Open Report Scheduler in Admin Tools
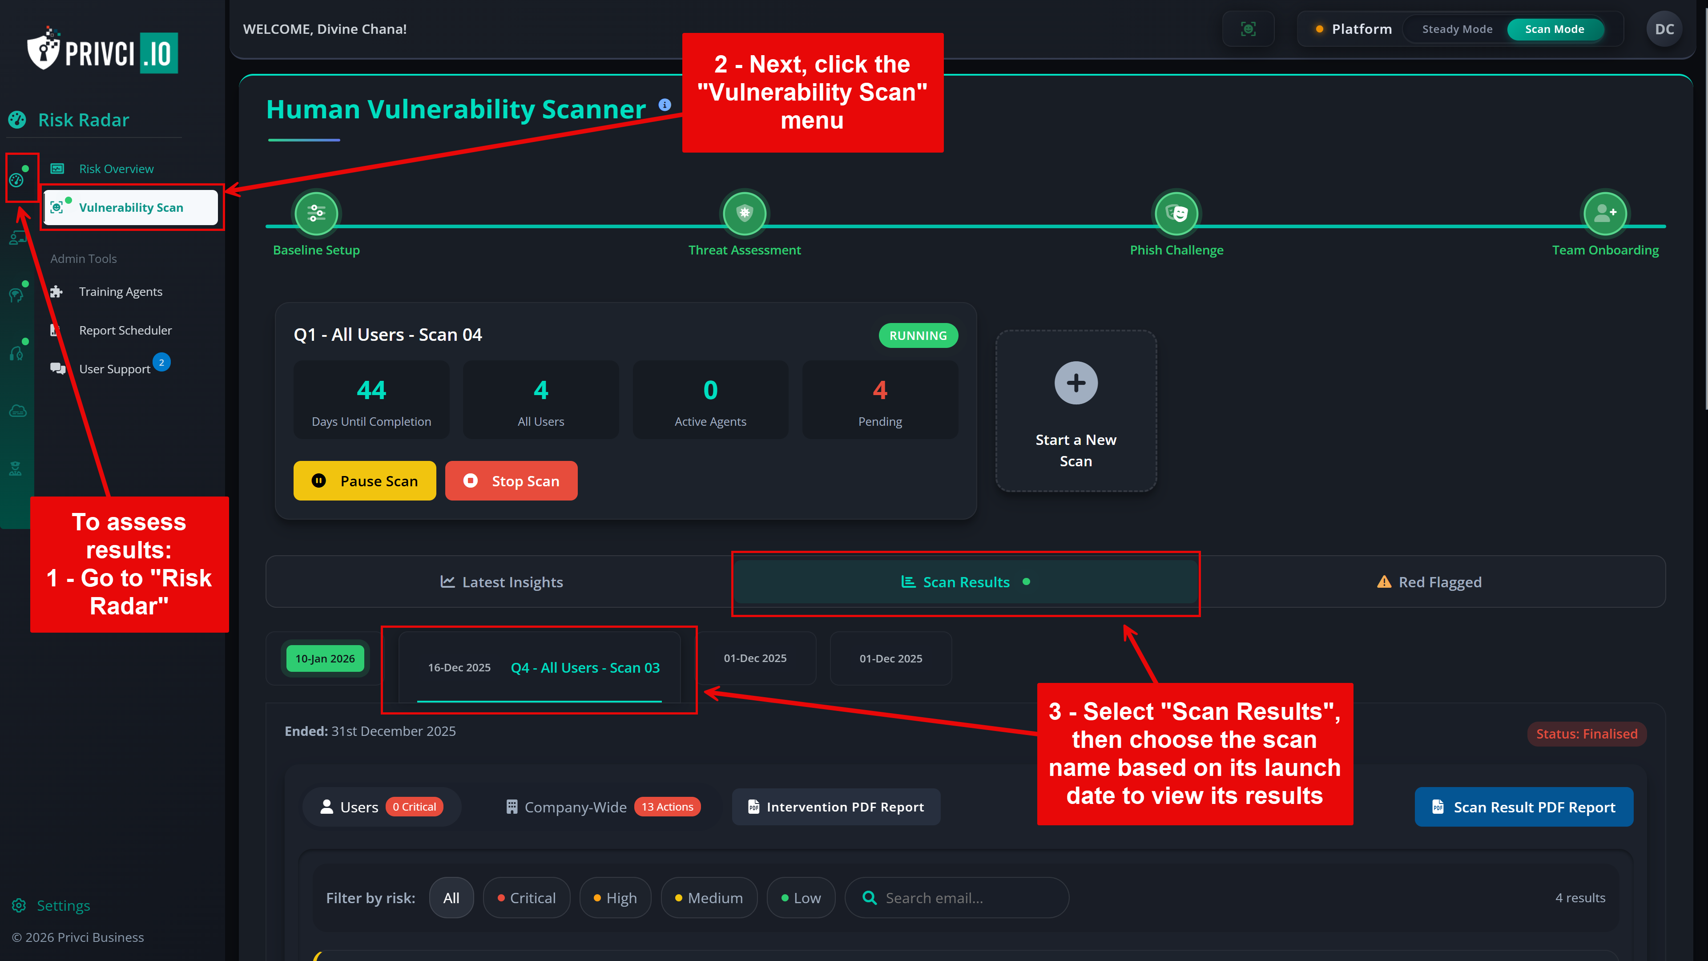 point(125,330)
